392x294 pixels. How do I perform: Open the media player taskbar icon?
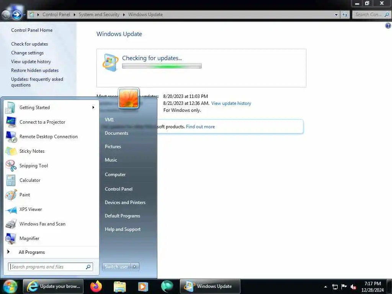coord(143,286)
